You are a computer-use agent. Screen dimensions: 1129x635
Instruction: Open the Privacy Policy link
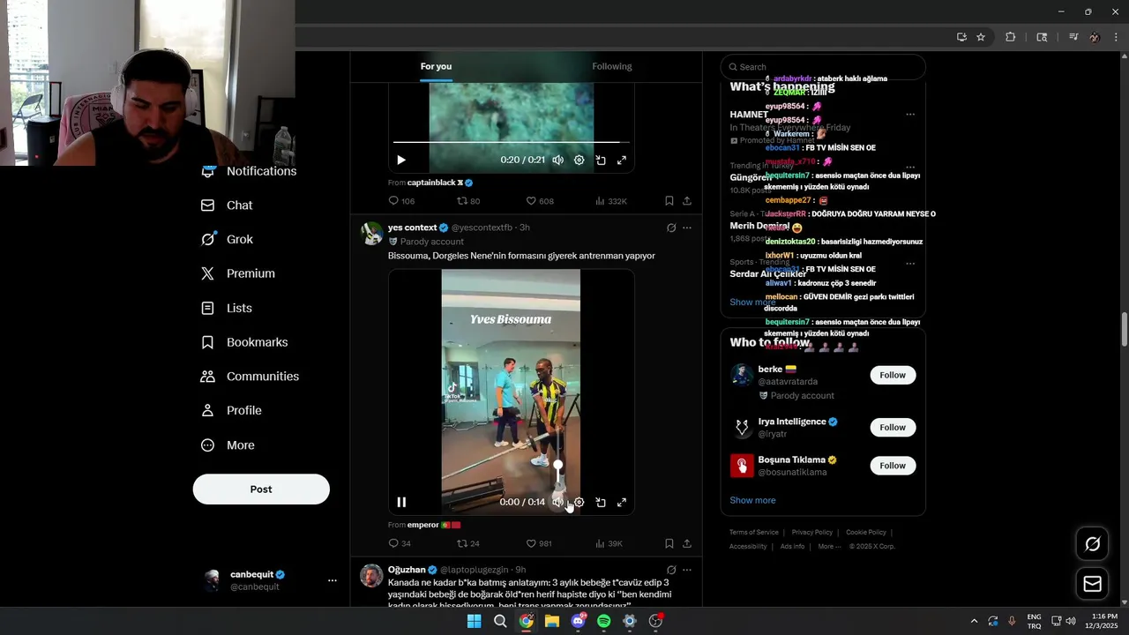(x=812, y=532)
